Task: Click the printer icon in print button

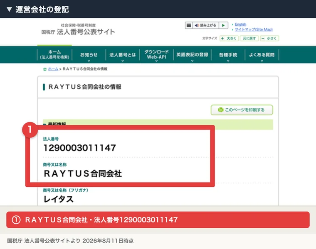Action: (x=221, y=110)
